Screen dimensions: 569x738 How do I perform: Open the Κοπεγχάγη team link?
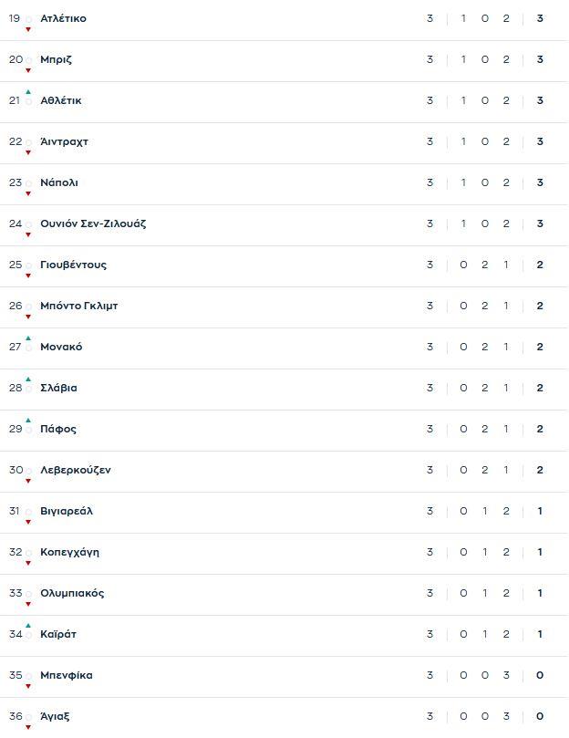click(x=69, y=552)
